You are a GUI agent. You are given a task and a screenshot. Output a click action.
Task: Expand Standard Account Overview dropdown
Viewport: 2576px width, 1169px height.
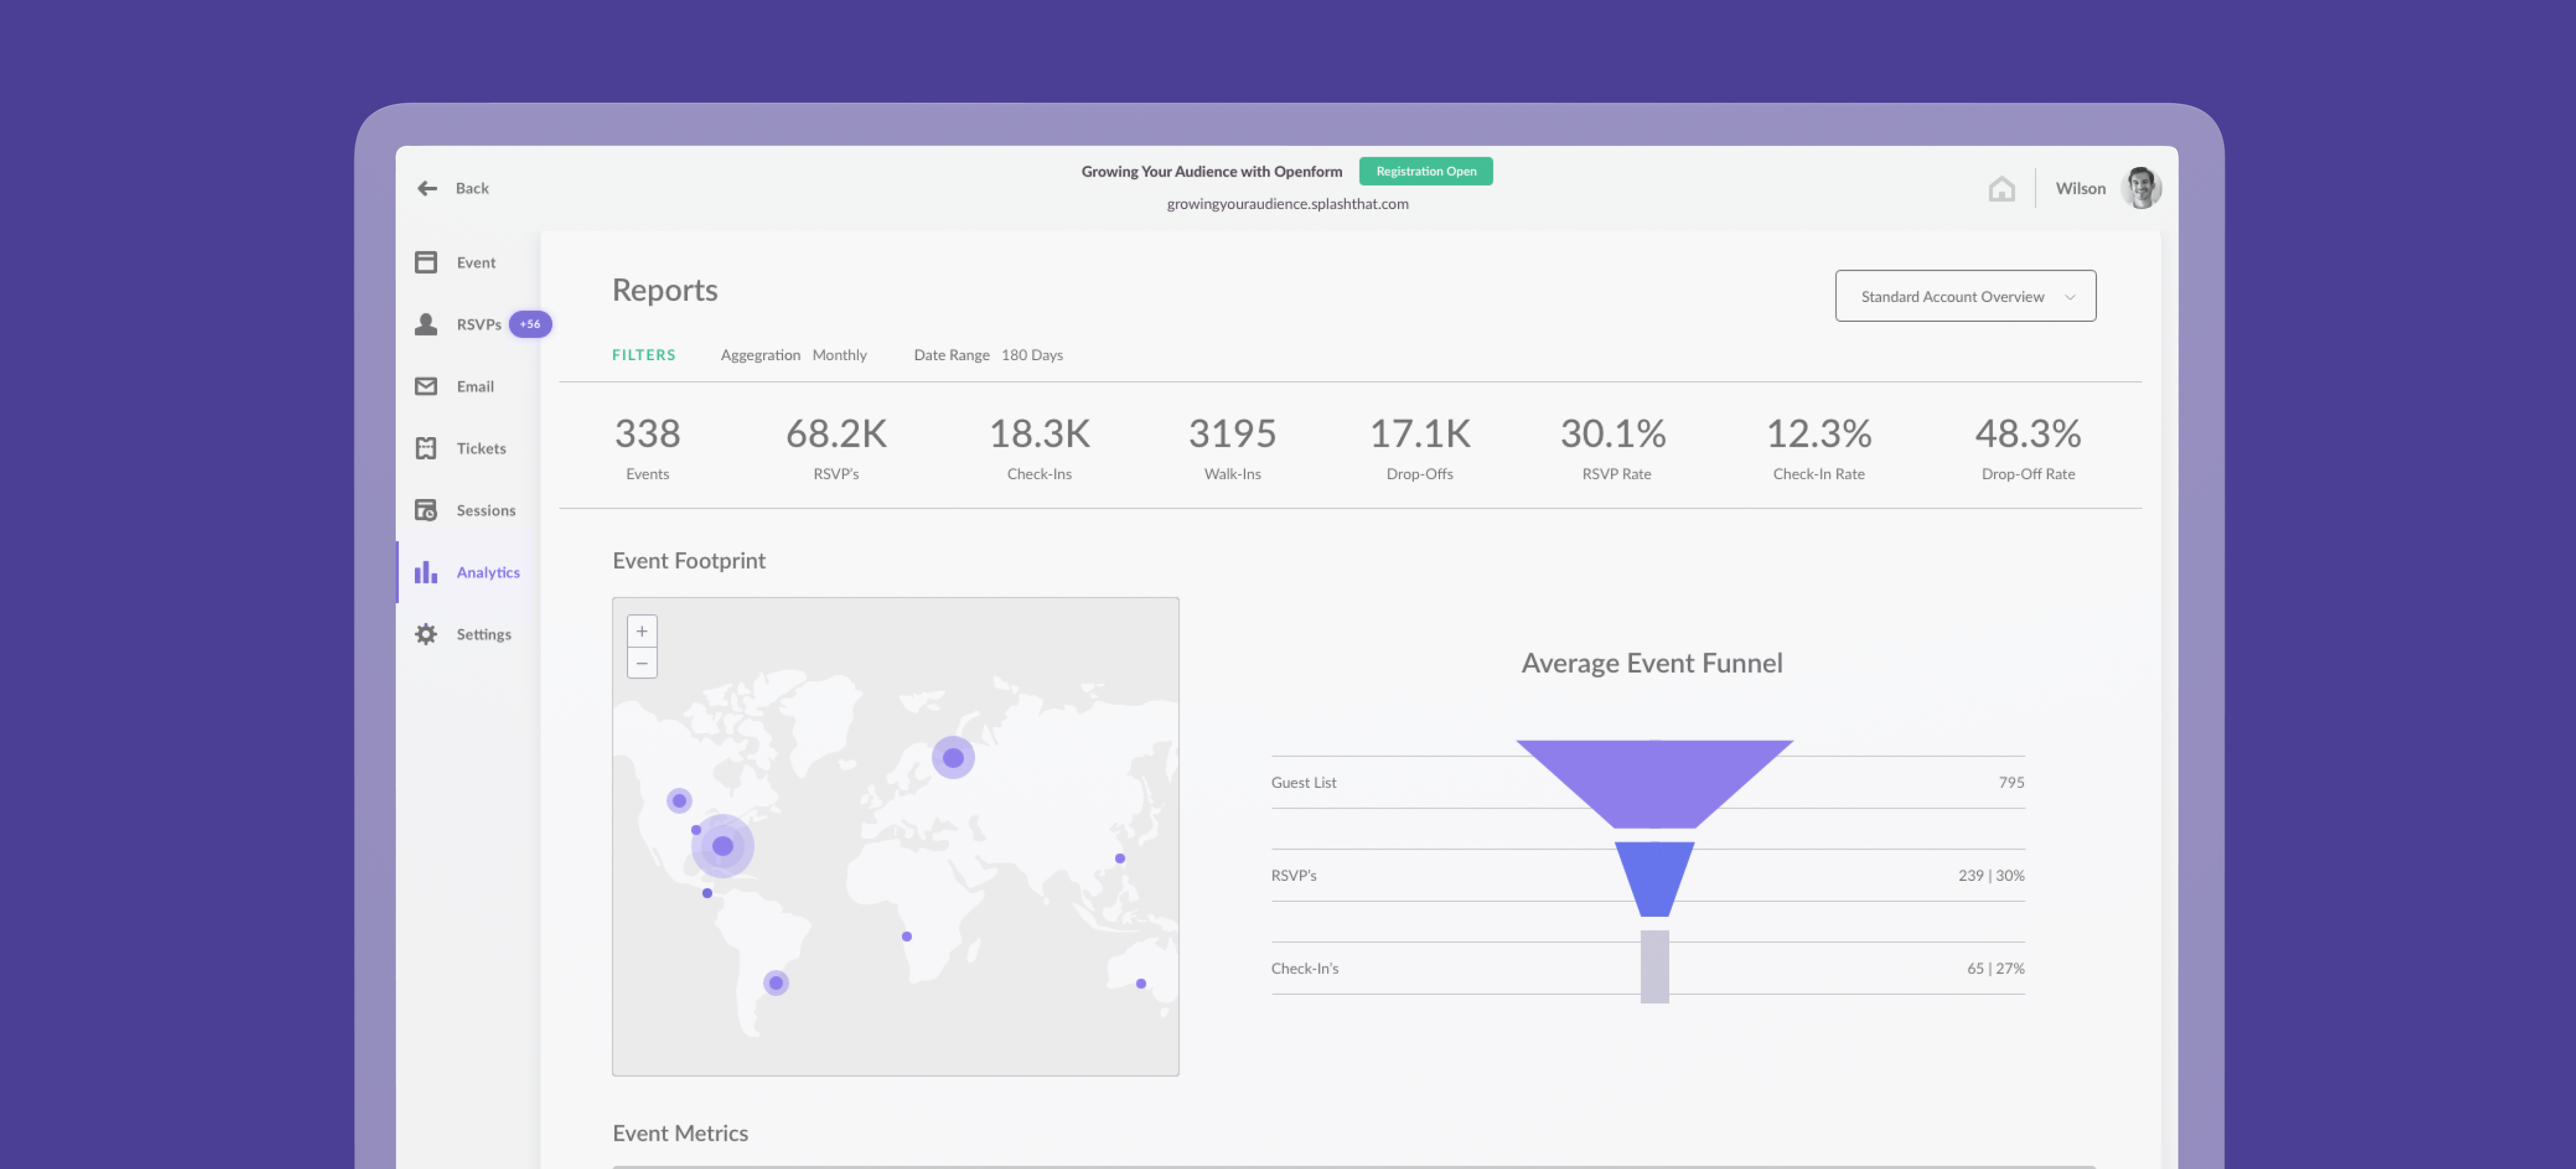coord(1965,296)
